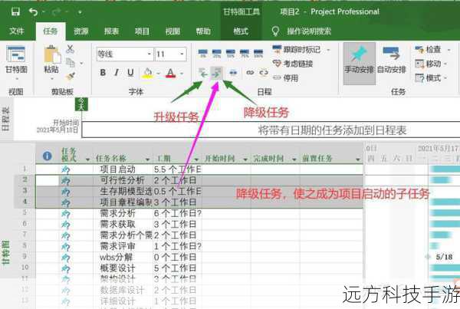Click the Indicators info column header icon
The image size is (460, 309).
click(47, 156)
